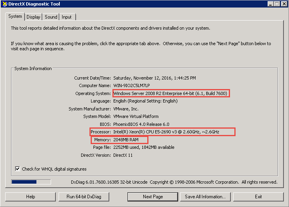The height and width of the screenshot is (207, 289).
Task: Close the DirectX Diagnostic Tool window
Action: tap(284, 4)
